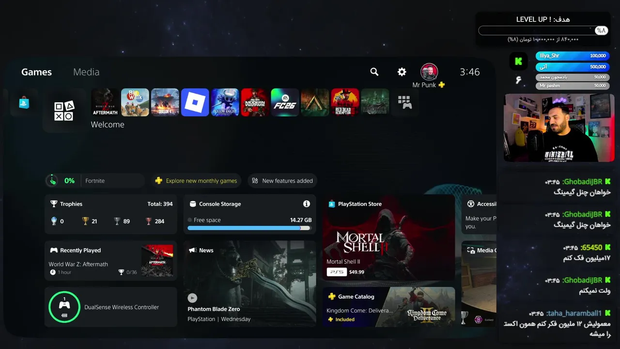The width and height of the screenshot is (620, 349).
Task: Click the DualSense Wireless Controller label
Action: (122, 307)
